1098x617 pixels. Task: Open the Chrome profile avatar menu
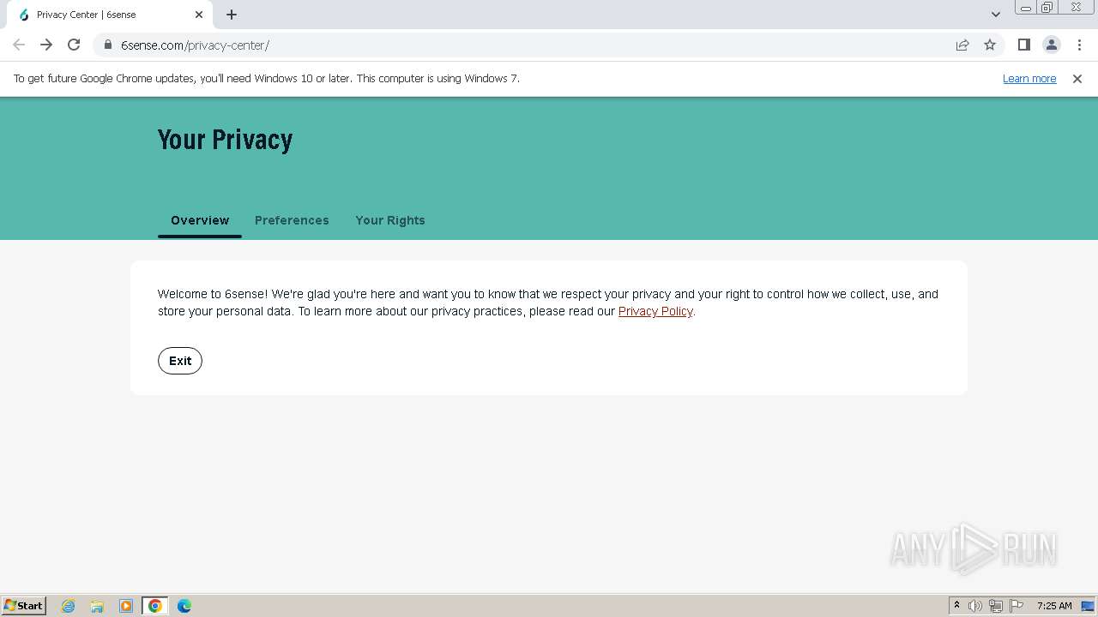point(1052,45)
